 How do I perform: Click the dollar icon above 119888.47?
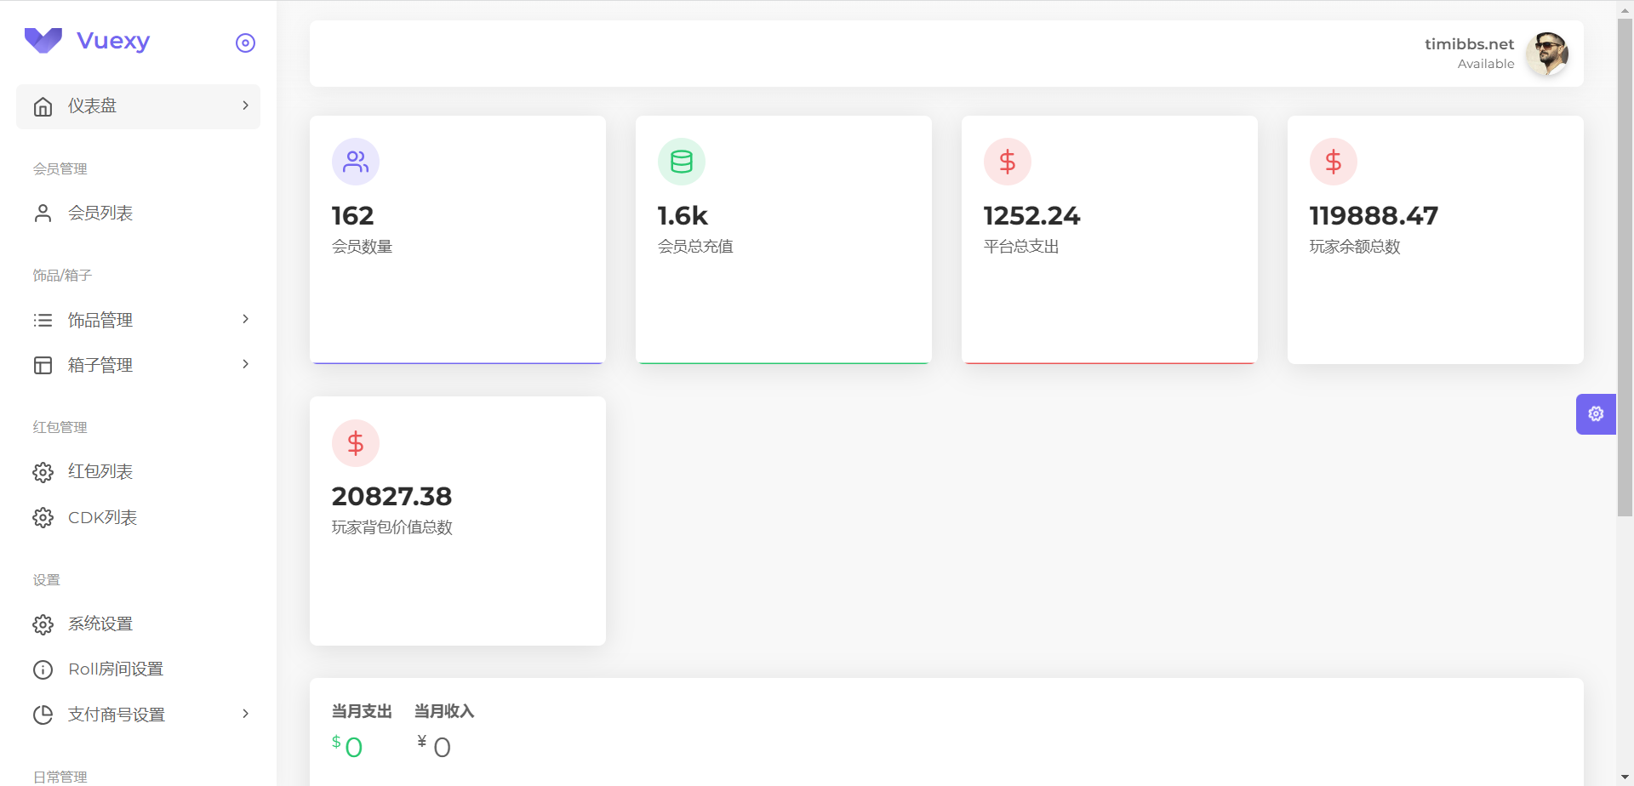pos(1334,162)
